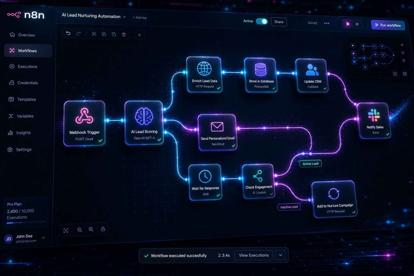
Task: Select the Wait for Response clock node
Action: click(x=205, y=182)
